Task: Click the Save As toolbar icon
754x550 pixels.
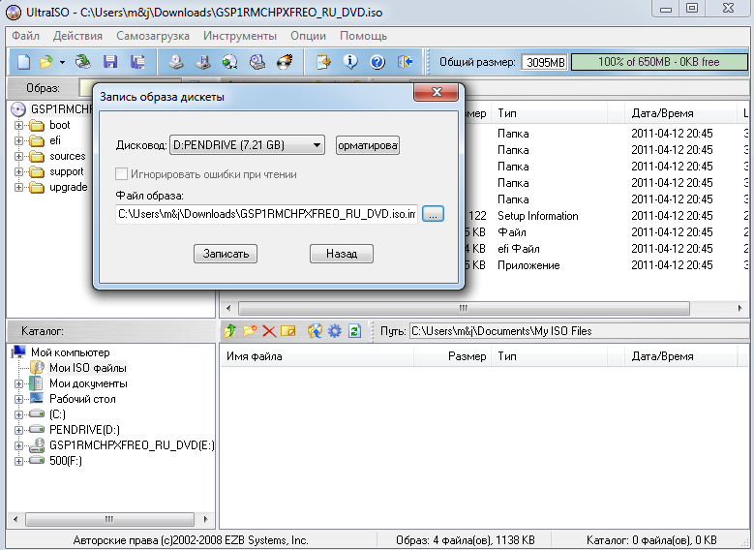Action: 138,62
